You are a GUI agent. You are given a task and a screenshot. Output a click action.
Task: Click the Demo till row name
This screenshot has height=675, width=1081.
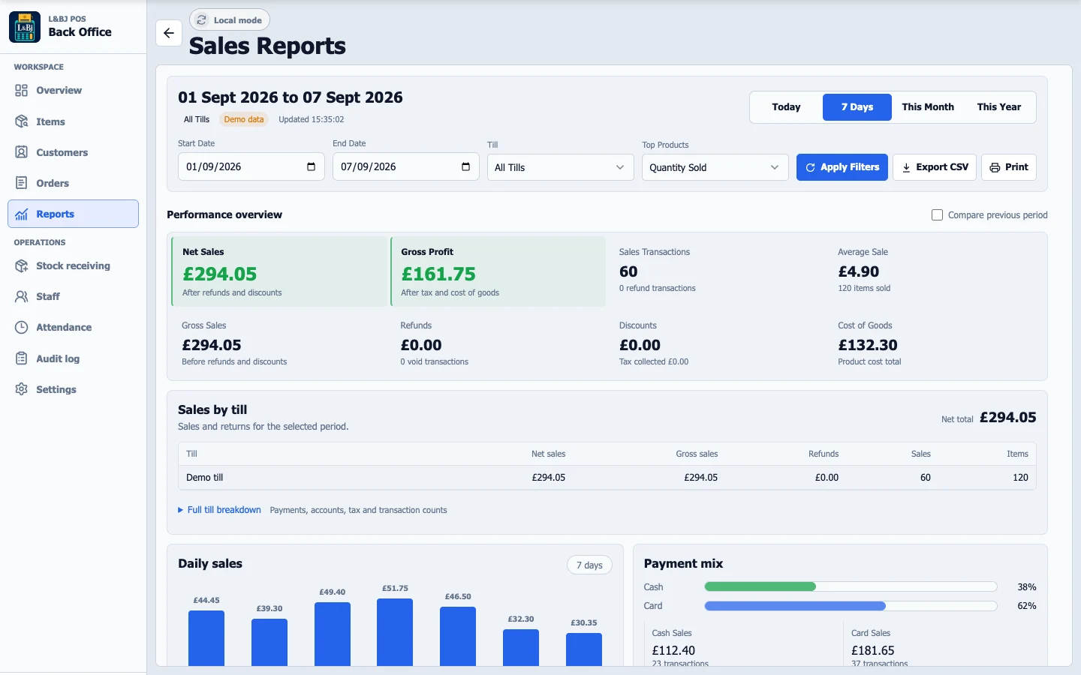204,478
